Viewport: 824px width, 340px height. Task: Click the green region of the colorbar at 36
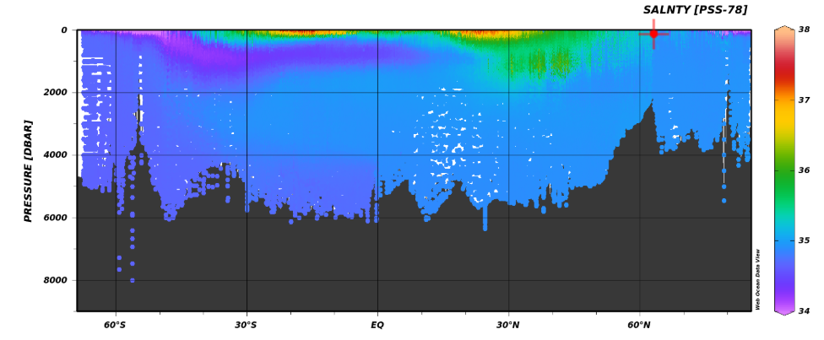click(x=784, y=170)
